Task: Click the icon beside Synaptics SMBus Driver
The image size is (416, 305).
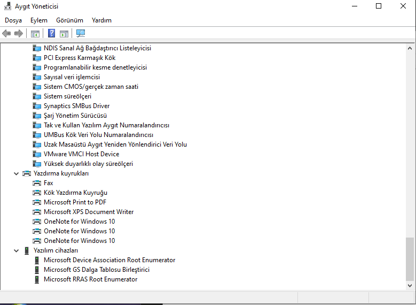Action: point(37,106)
